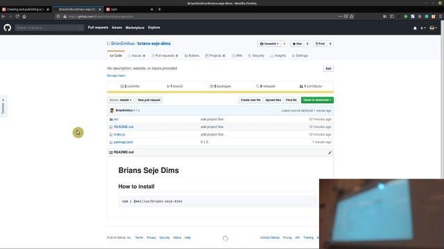Click New pull request button
The height and width of the screenshot is (249, 444).
(149, 100)
